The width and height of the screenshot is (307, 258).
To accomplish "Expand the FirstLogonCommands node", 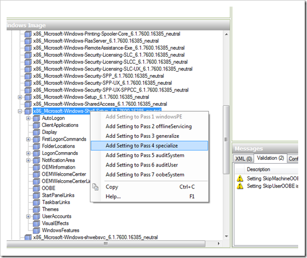I will pos(29,139).
